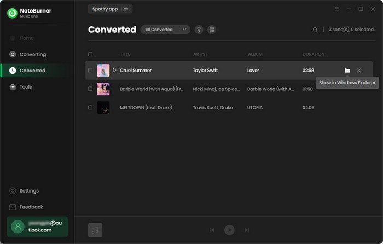This screenshot has width=383, height=244.
Task: Click the MELTDOWN (feat. Drake) title
Action: 146,107
